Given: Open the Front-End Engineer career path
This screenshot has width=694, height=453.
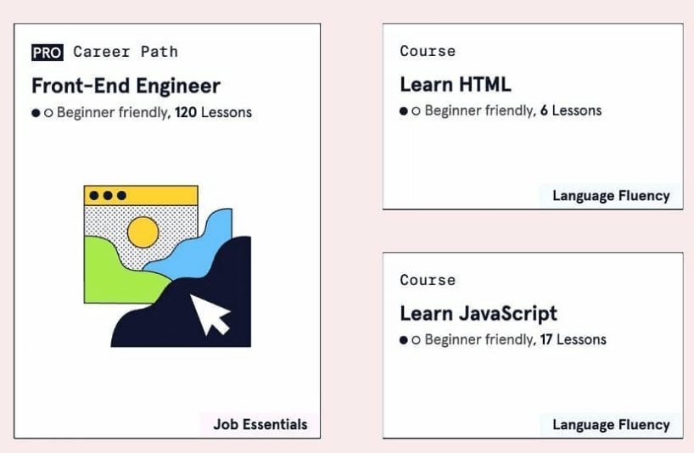Looking at the screenshot, I should pos(126,86).
